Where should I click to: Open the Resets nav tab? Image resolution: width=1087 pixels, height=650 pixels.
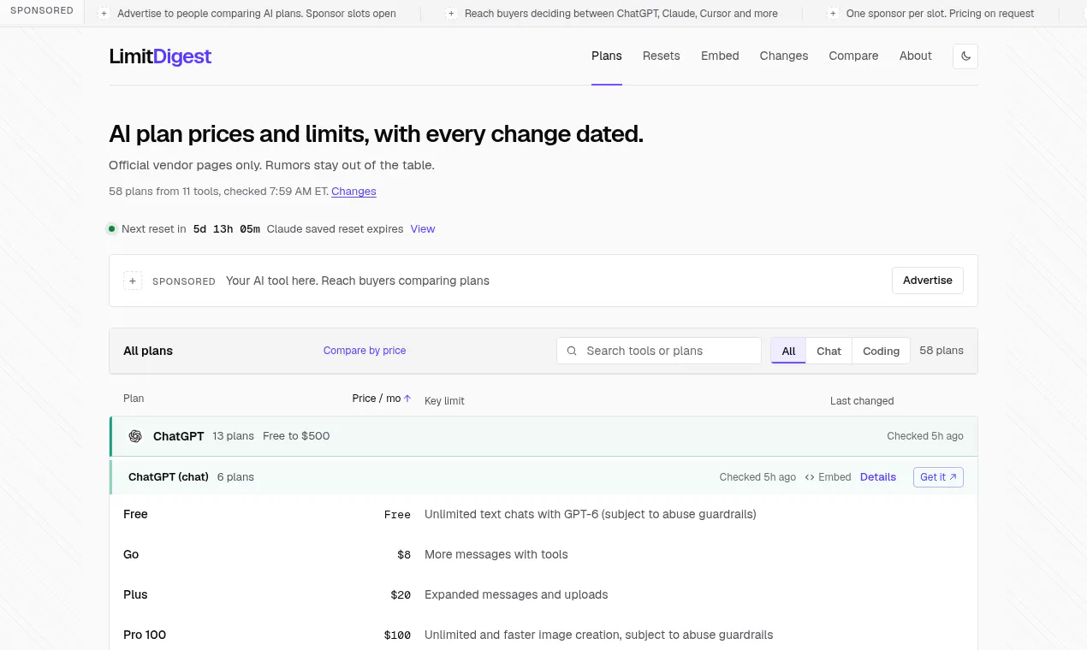(x=662, y=56)
